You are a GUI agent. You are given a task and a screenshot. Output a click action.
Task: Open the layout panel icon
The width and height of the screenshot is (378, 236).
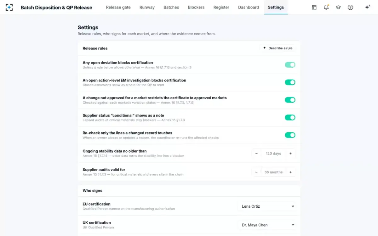[314, 7]
